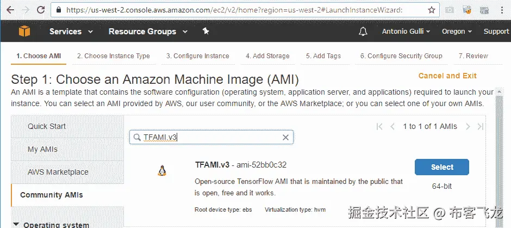
Task: Go to step 2 Choose Instance Type
Action: [113, 56]
